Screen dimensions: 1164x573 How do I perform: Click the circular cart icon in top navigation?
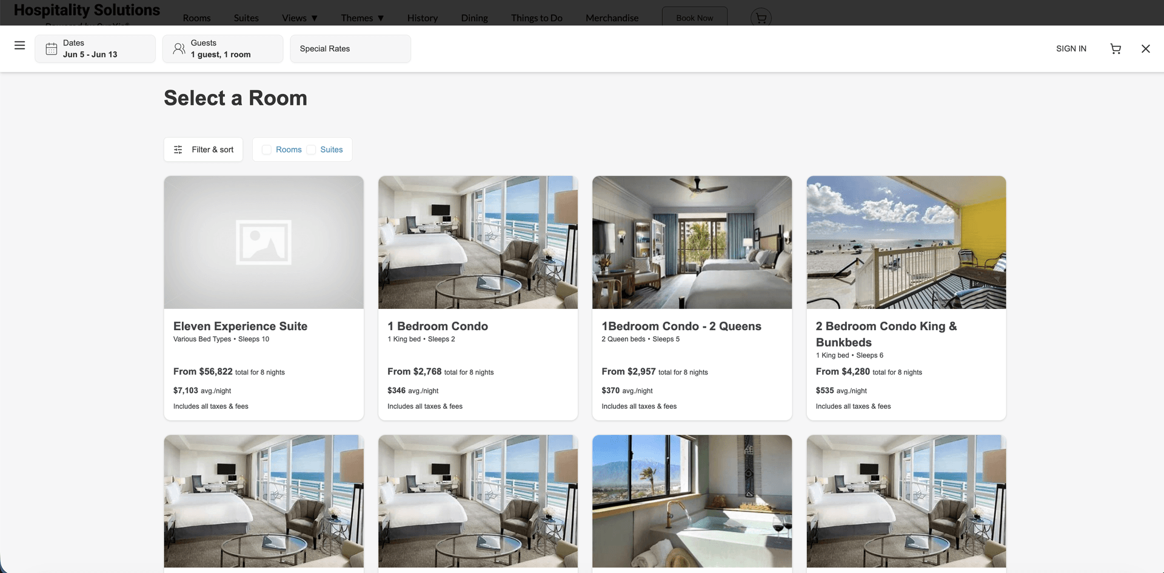point(761,18)
